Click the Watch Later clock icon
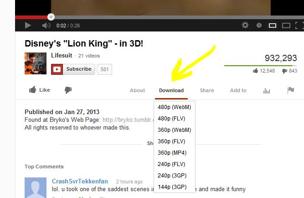Image resolution: width=304 pixels, height=198 pixels. [259, 25]
